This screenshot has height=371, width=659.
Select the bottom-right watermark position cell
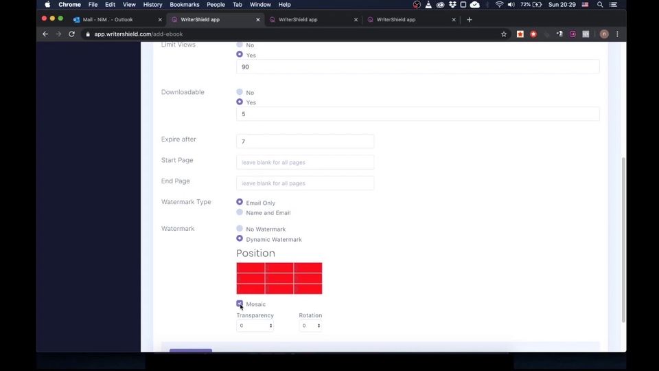coord(308,289)
